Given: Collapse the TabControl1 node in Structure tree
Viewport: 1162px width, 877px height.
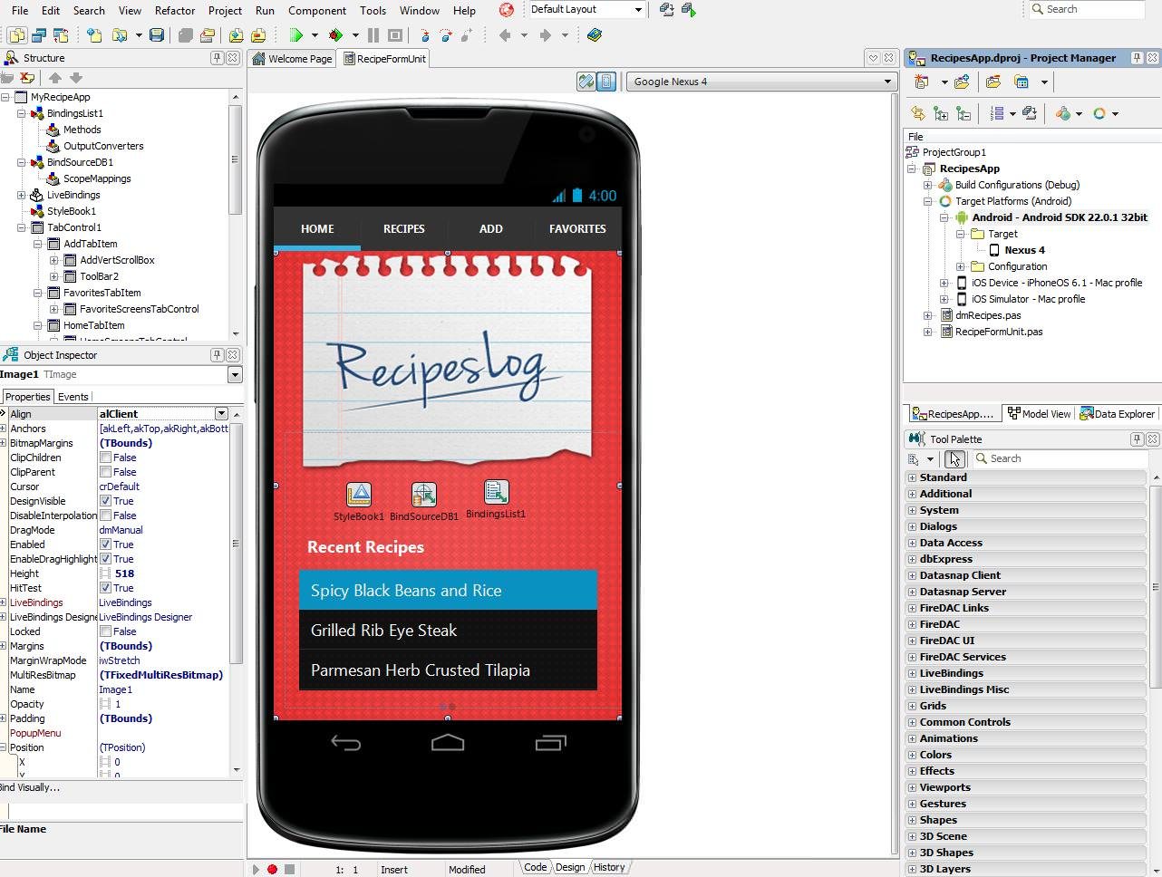Looking at the screenshot, I should tap(21, 227).
